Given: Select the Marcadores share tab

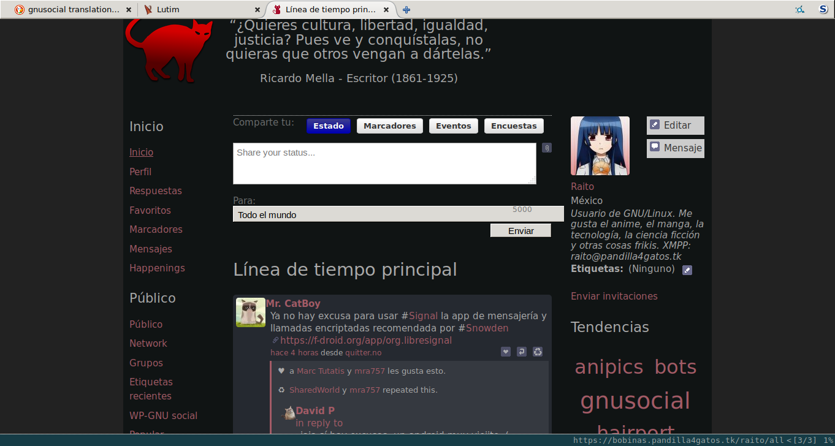Looking at the screenshot, I should point(390,126).
